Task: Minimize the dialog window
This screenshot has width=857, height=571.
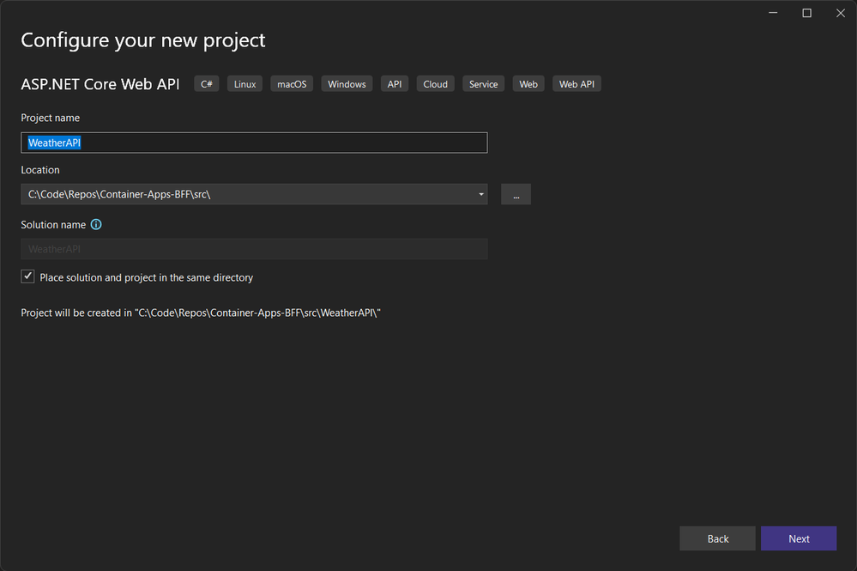Action: tap(773, 13)
